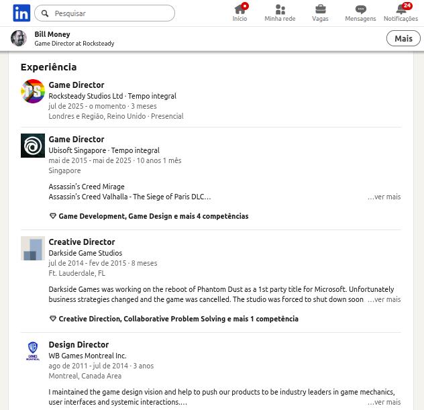Screen dimensions: 424x410
Task: Open Mensagens tab
Action: pos(360,13)
